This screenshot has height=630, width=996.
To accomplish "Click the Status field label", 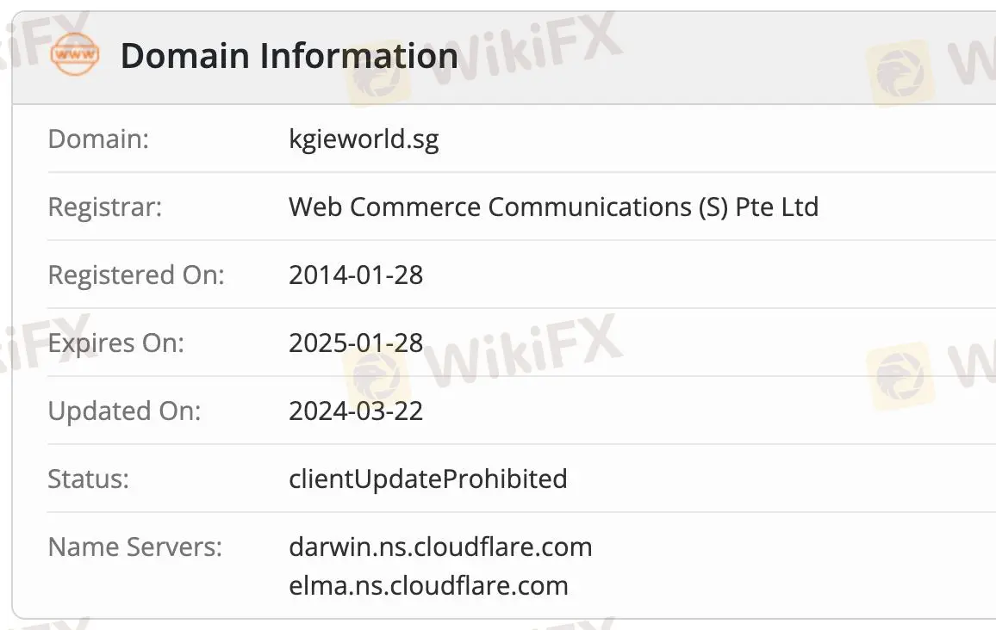I will [88, 479].
